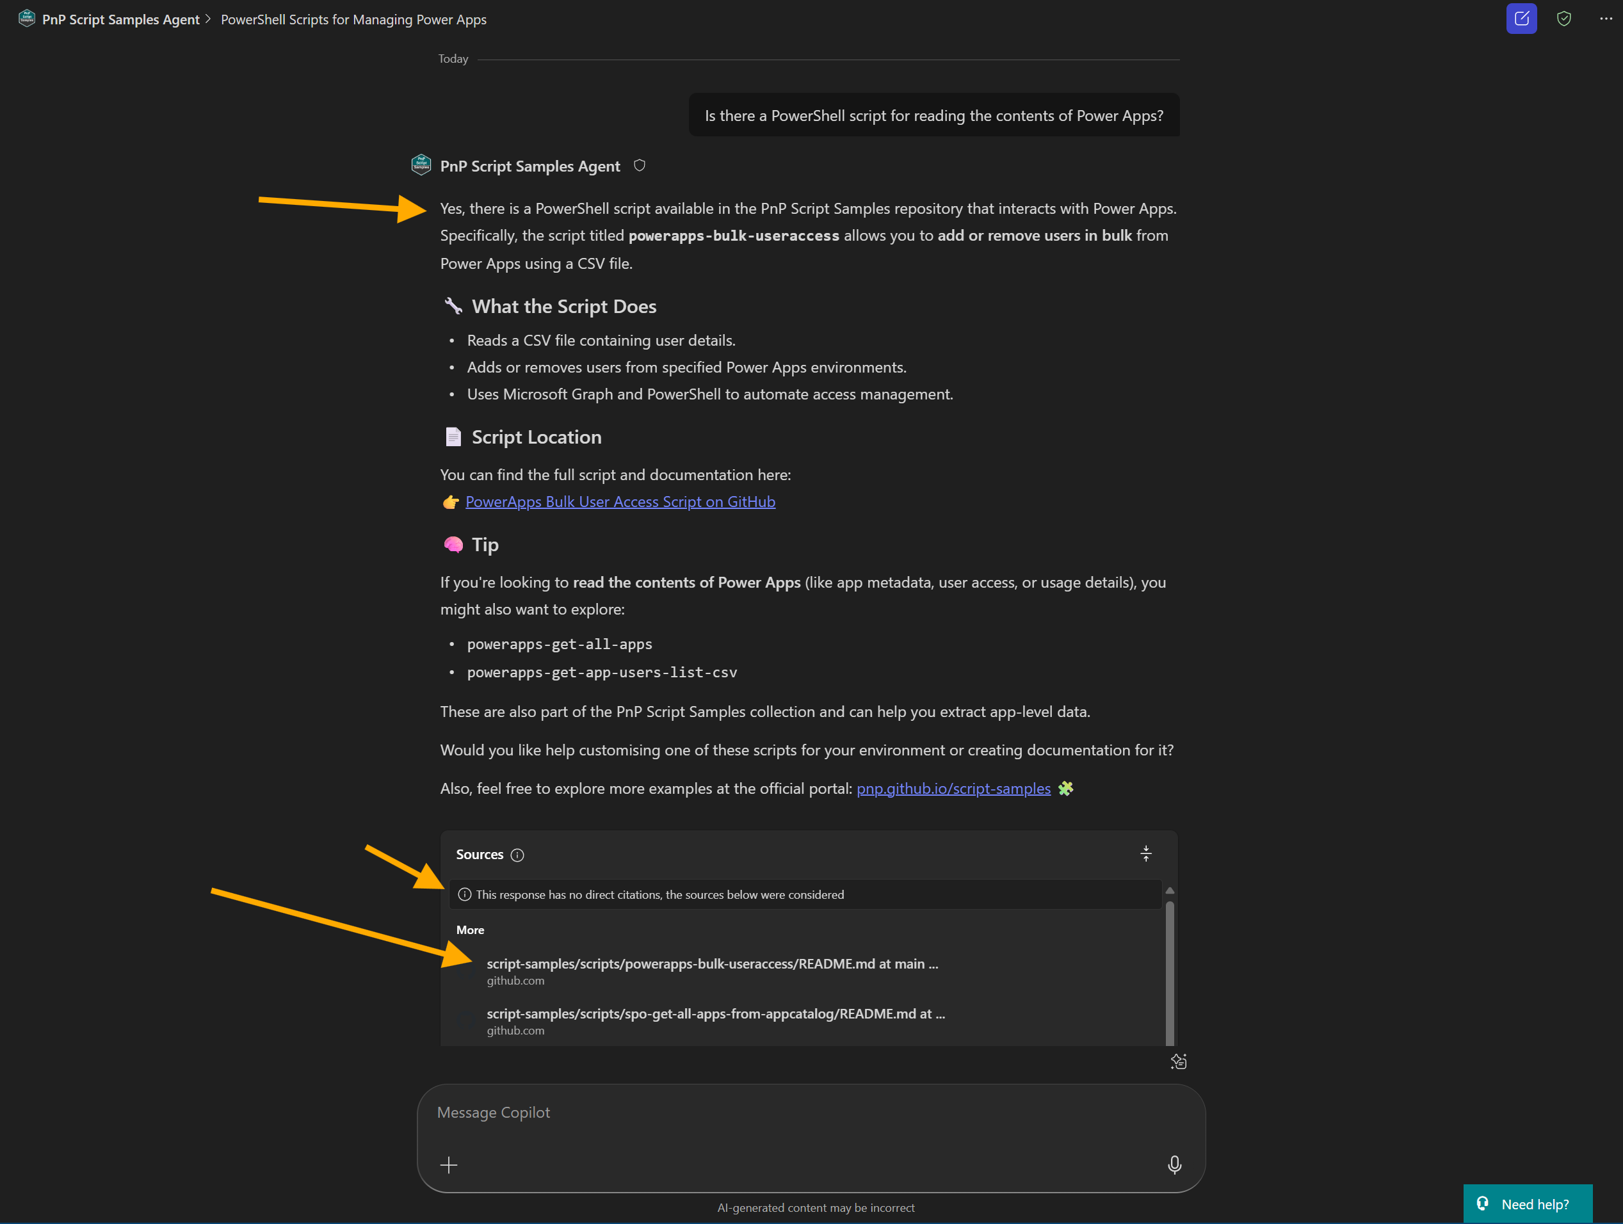The width and height of the screenshot is (1623, 1224).
Task: Click the plus icon to add an attachment
Action: tap(449, 1164)
